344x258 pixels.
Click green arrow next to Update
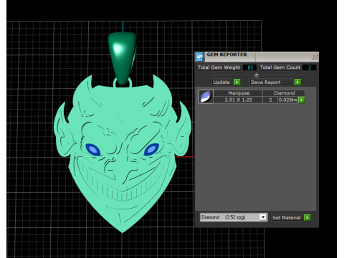pos(237,82)
